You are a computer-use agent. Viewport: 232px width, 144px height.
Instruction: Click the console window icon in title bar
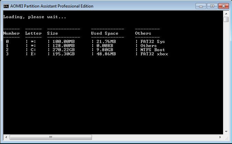pyautogui.click(x=6, y=6)
